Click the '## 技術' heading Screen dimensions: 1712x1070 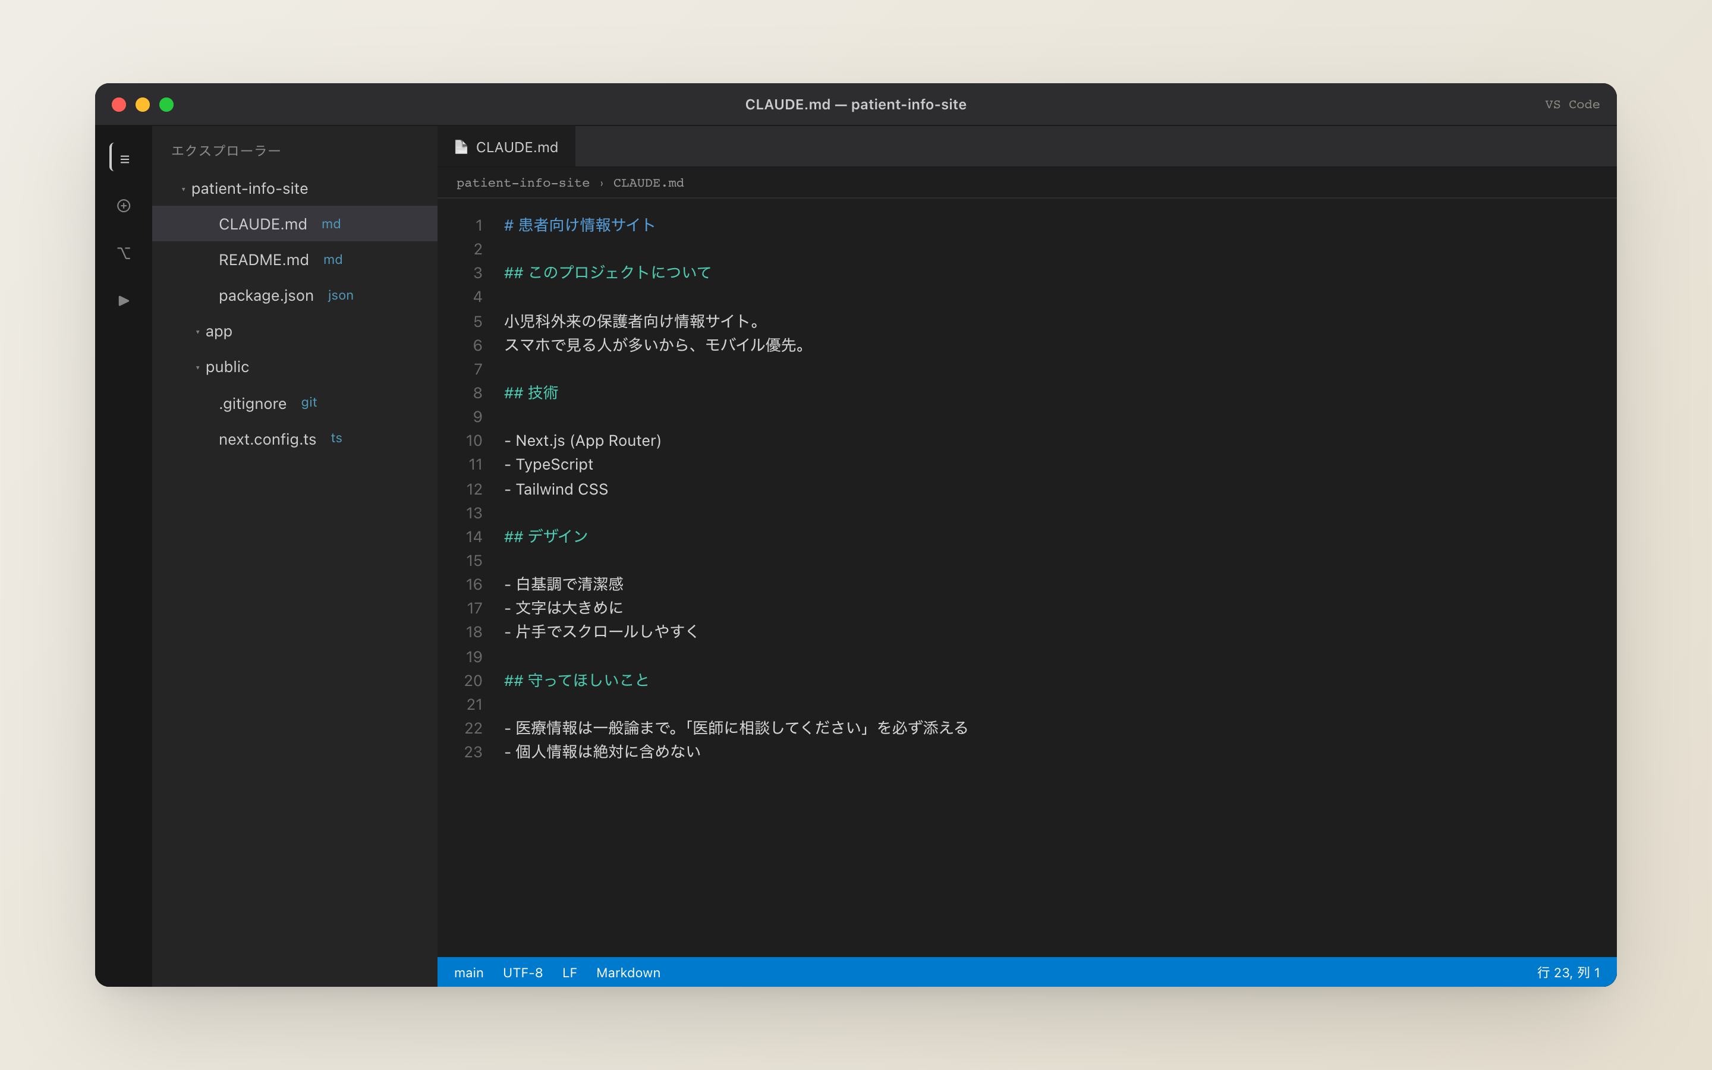click(531, 393)
